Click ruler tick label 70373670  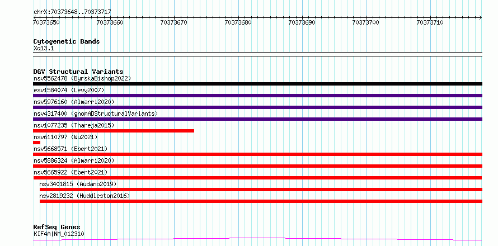coord(173,22)
